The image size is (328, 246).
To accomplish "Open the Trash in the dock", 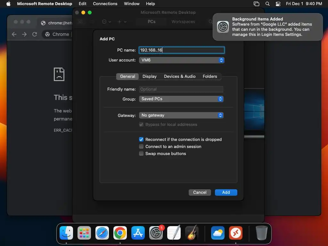I will [x=261, y=233].
